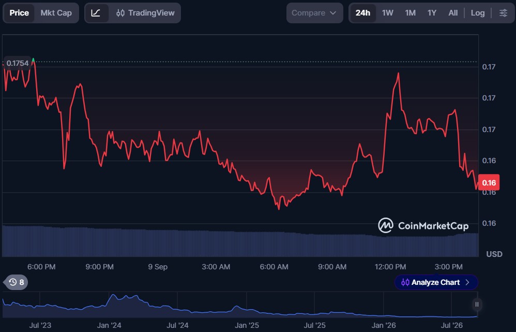
Task: Select the 24h time range
Action: 362,13
